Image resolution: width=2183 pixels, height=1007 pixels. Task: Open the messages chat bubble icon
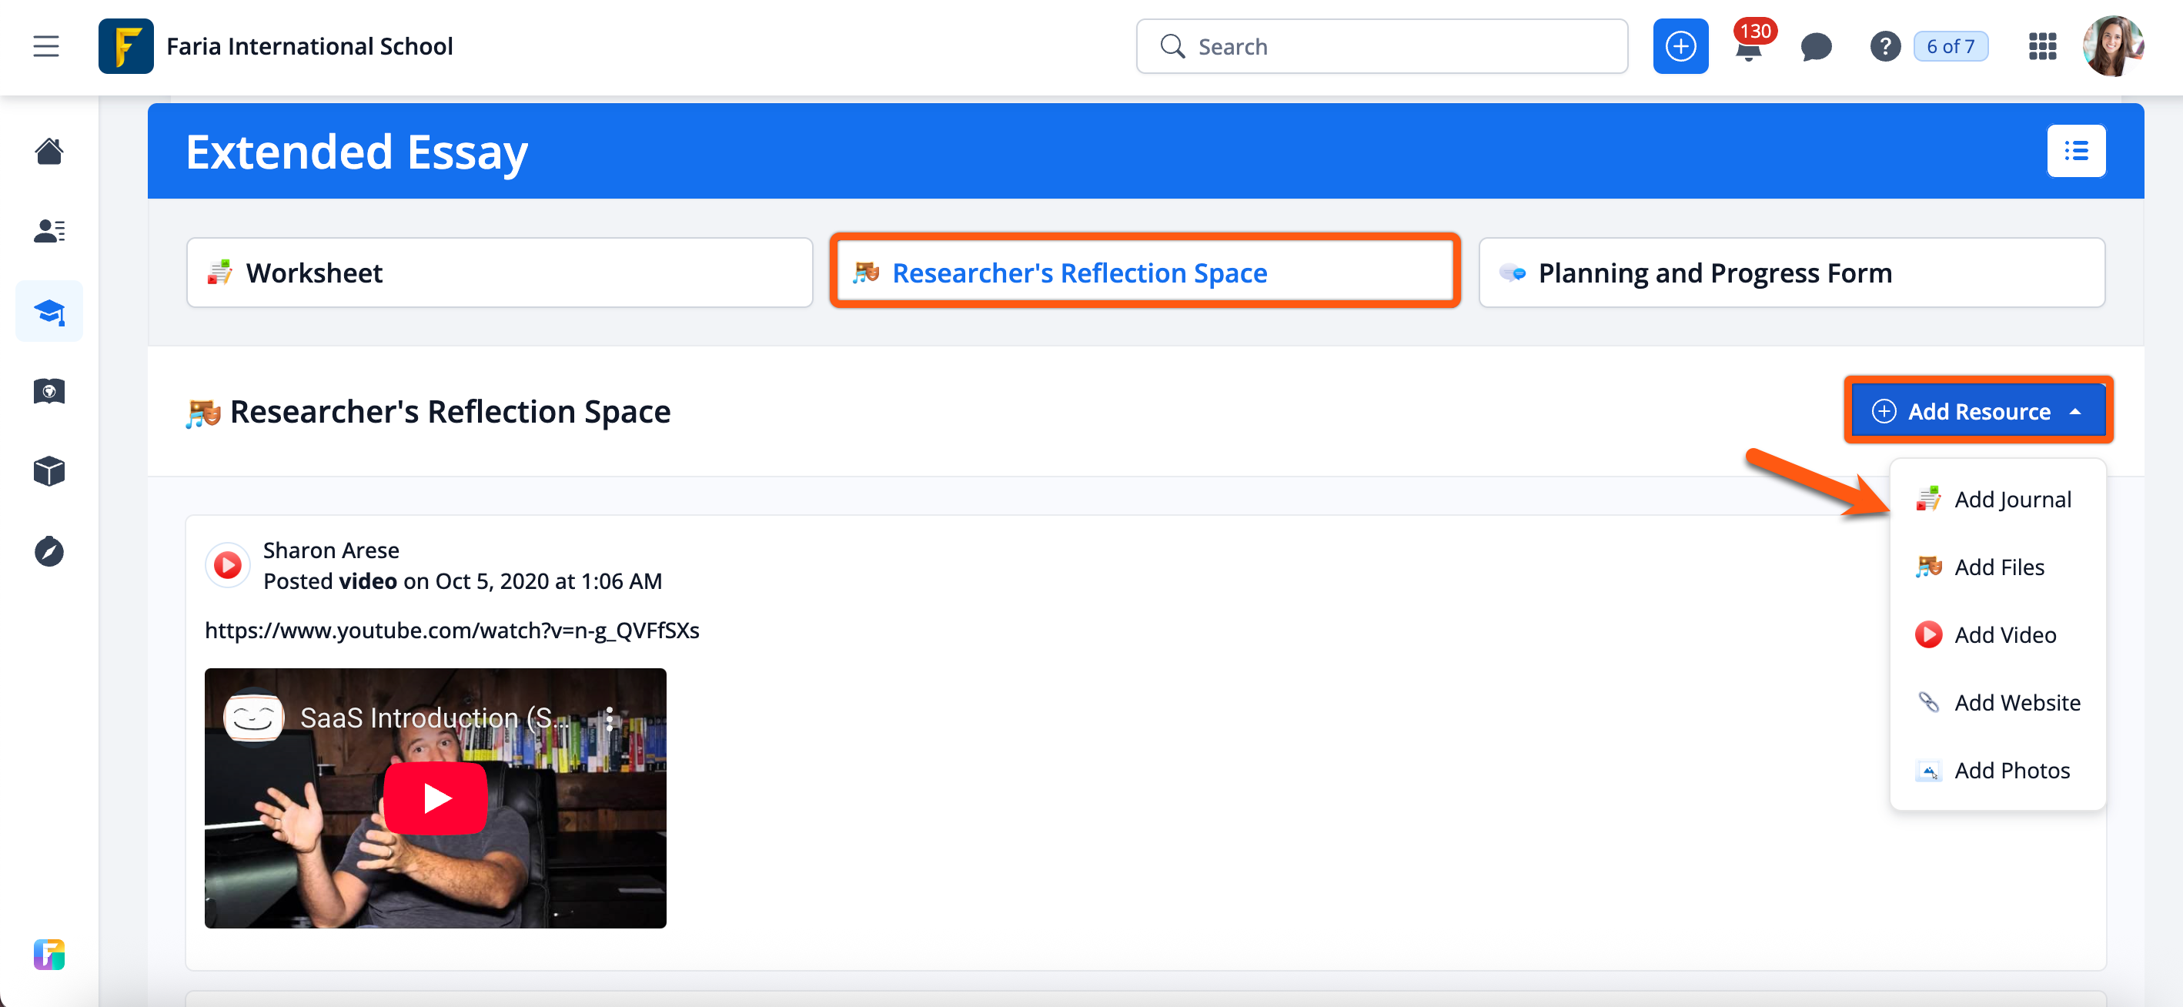[1815, 47]
